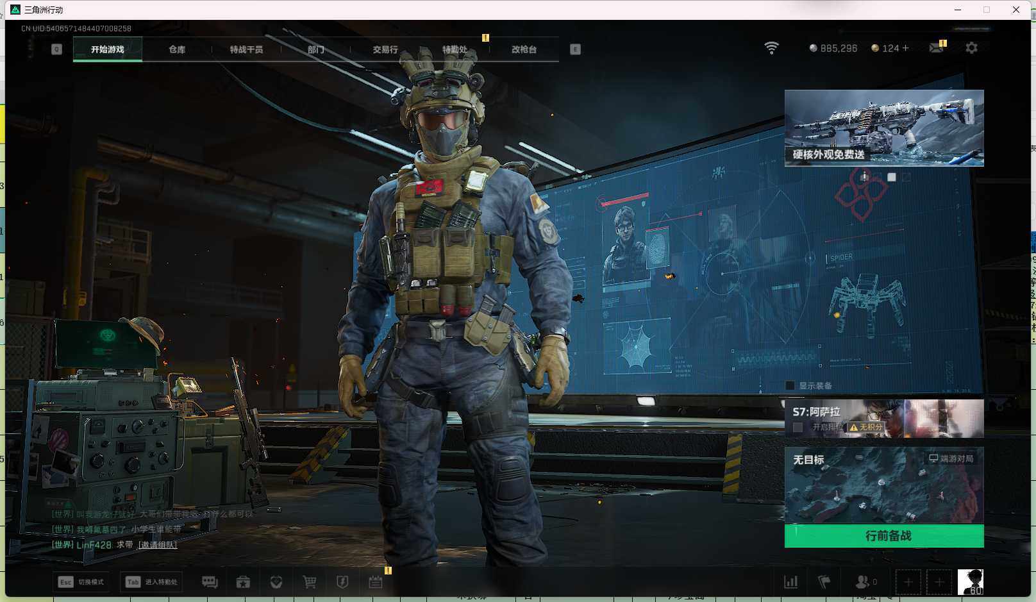Click the green 行前备战 button
This screenshot has height=602, width=1036.
(x=884, y=536)
